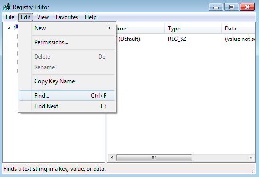
Task: Expand the New submenu arrow
Action: point(109,28)
